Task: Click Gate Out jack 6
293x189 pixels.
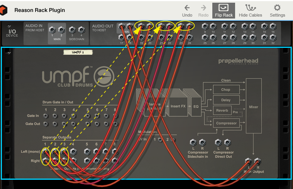Action: click(x=97, y=124)
